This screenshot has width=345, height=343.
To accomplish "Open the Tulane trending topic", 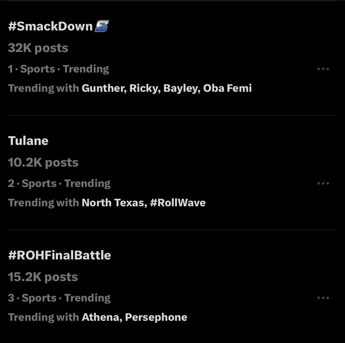I will coord(28,141).
